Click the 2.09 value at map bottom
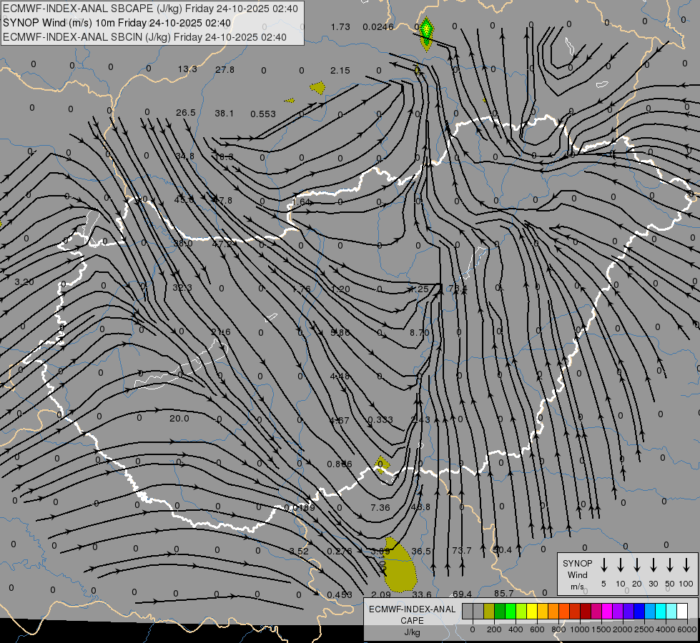 coord(381,595)
